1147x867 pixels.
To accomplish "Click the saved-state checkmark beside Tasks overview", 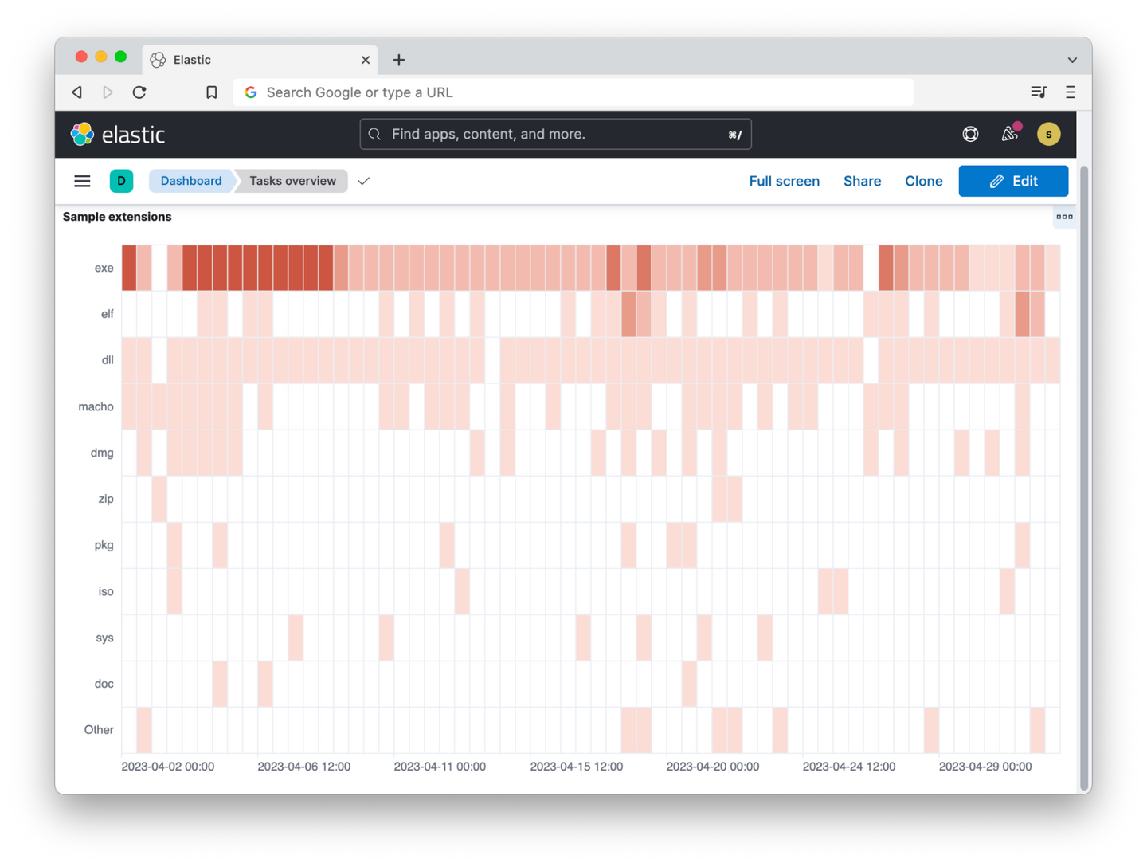I will click(364, 181).
